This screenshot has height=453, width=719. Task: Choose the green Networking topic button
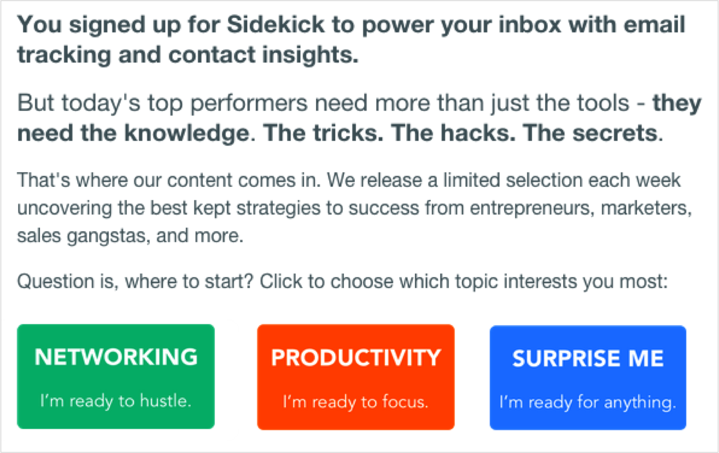pos(116,377)
